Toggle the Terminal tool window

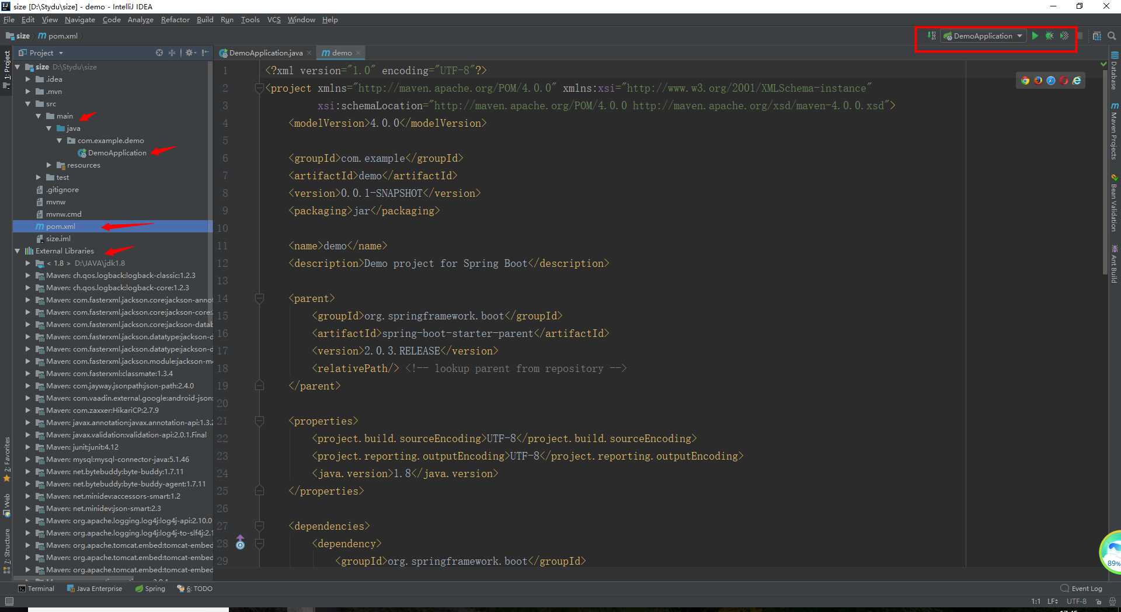click(x=36, y=589)
